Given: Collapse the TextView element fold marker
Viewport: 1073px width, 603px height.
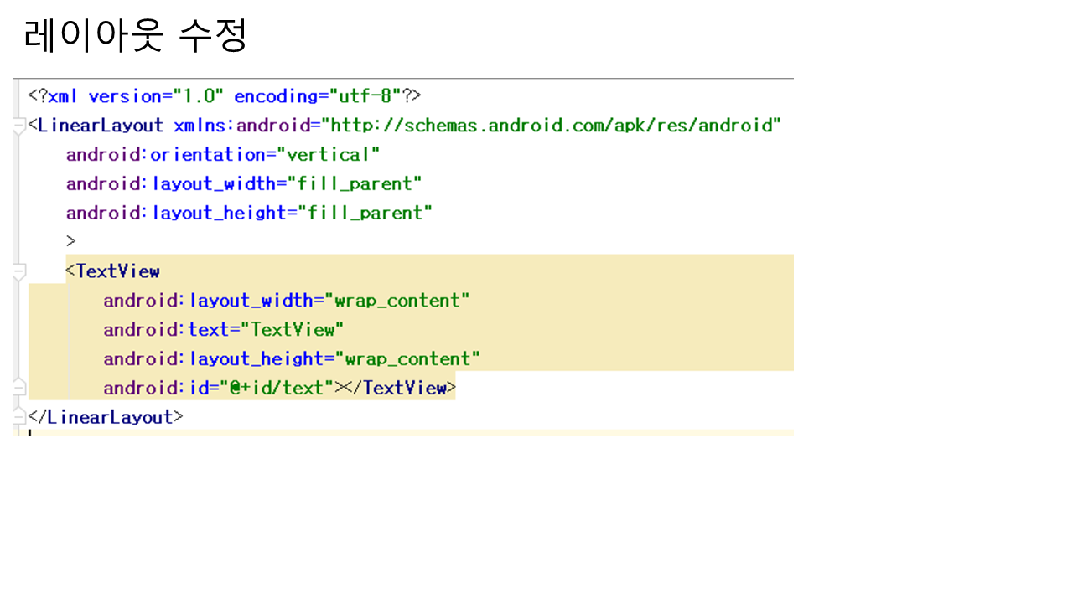Looking at the screenshot, I should (20, 271).
